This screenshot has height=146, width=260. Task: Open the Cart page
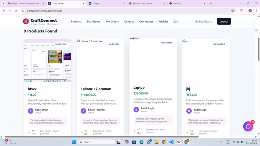click(176, 22)
